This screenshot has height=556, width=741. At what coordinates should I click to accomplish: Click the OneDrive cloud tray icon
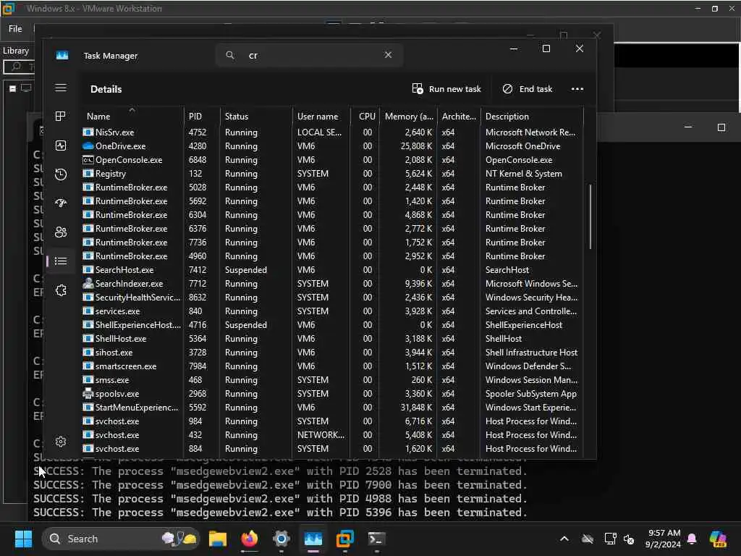[588, 539]
